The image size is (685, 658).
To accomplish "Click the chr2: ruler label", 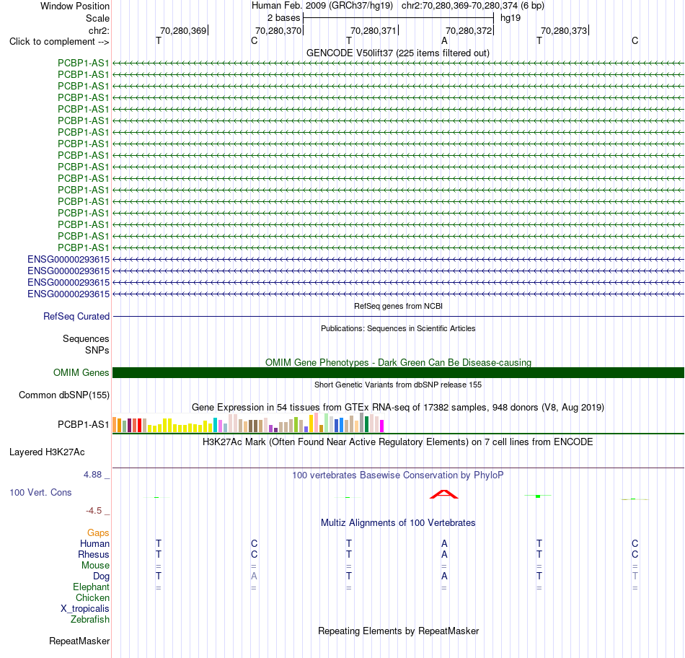I will (99, 30).
